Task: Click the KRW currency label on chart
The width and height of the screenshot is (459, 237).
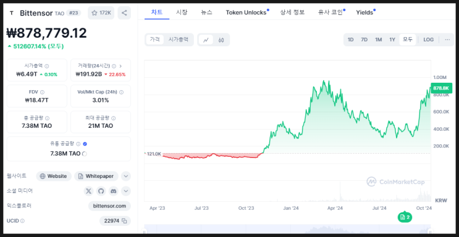Action: 441,201
